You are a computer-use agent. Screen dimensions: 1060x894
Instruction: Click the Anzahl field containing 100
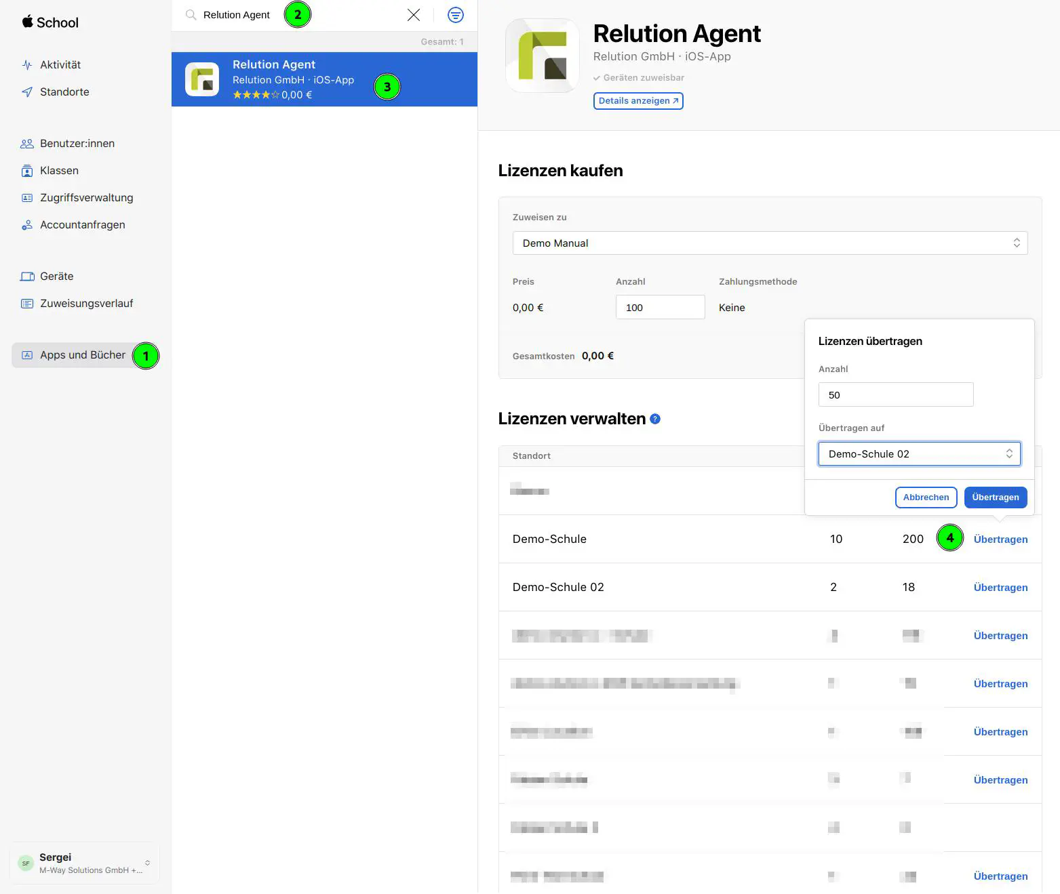pyautogui.click(x=660, y=308)
